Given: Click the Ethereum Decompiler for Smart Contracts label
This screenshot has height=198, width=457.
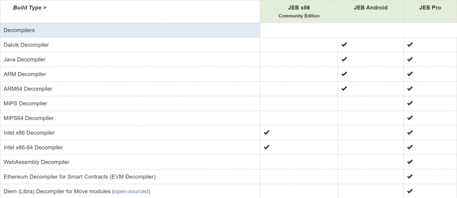Looking at the screenshot, I should coord(79,177).
